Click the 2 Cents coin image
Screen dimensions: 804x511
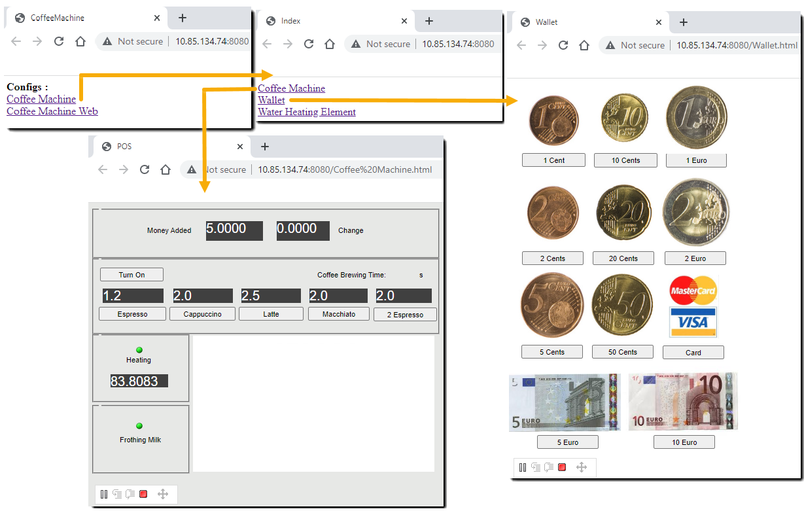[553, 214]
